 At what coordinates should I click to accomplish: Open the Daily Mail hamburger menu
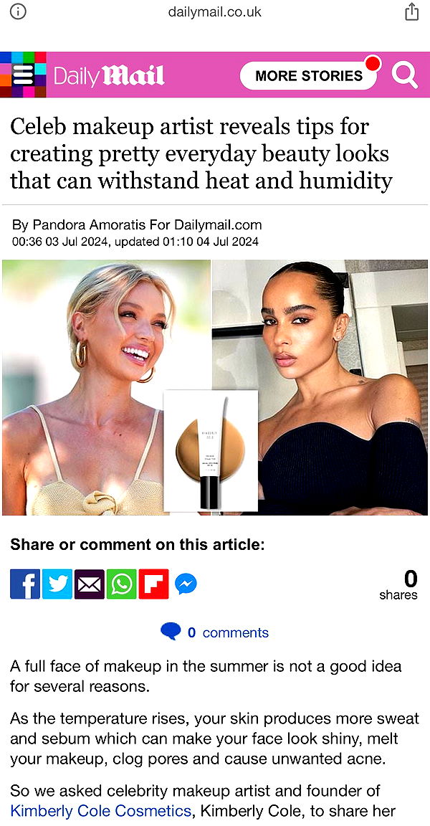pyautogui.click(x=23, y=75)
